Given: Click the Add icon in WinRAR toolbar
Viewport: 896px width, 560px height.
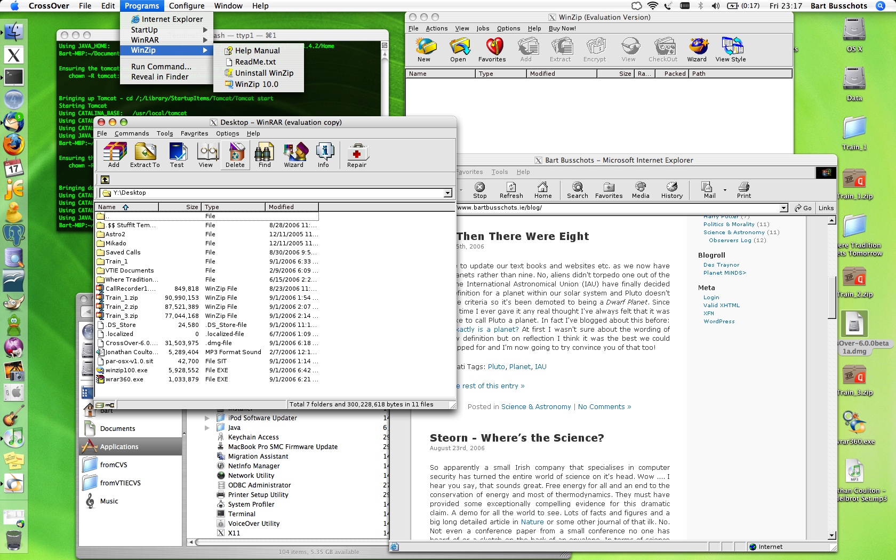Looking at the screenshot, I should click(114, 155).
